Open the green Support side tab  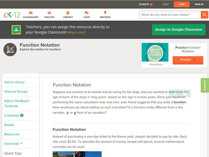point(205,85)
